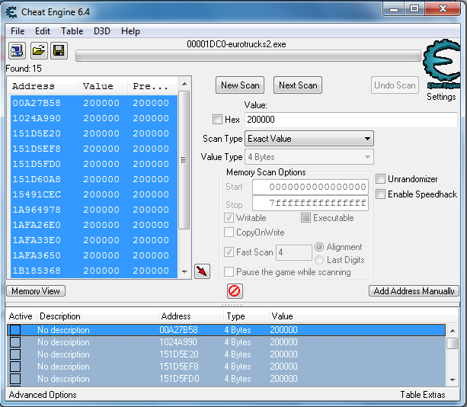Click the open folder load icon
The height and width of the screenshot is (407, 467).
(38, 51)
